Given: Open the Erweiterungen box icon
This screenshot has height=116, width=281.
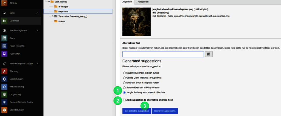Looking at the screenshot, I should pyautogui.click(x=4, y=110).
